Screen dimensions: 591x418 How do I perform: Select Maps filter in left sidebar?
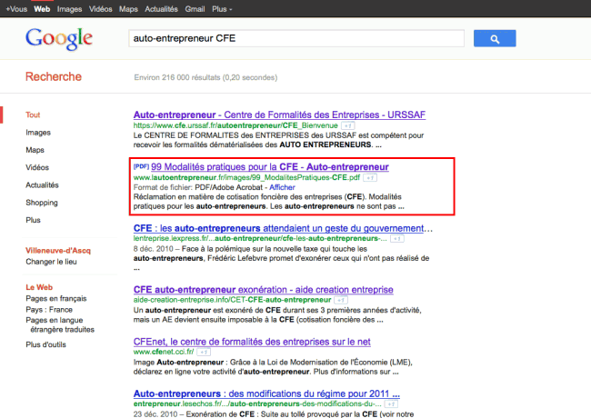pos(35,150)
